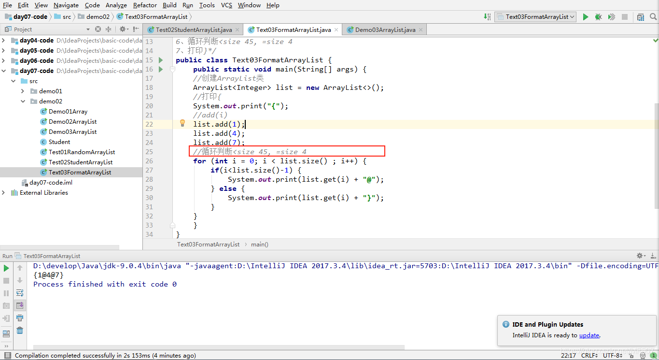Viewport: 659px width, 360px height.
Task: Click the down arrow in Run console toolbar
Action: tap(20, 280)
